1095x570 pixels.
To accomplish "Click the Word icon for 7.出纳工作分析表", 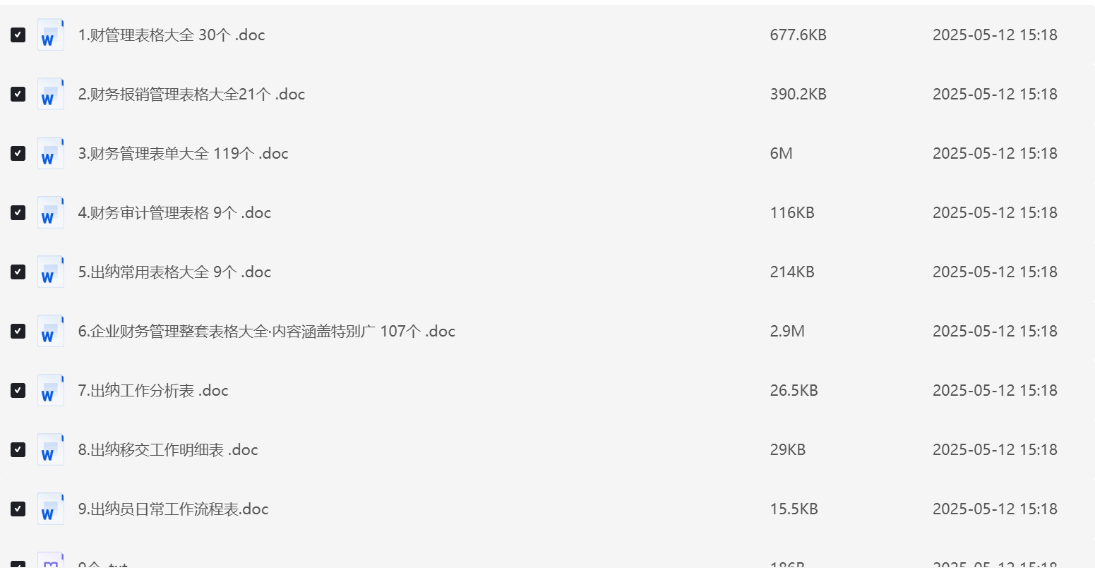I will [x=50, y=390].
